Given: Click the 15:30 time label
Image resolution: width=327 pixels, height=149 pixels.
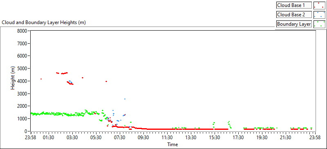Looking at the screenshot, I should pyautogui.click(x=215, y=138).
